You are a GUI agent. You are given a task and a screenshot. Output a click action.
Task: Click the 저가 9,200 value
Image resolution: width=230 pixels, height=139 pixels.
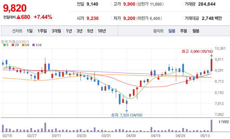(129, 18)
